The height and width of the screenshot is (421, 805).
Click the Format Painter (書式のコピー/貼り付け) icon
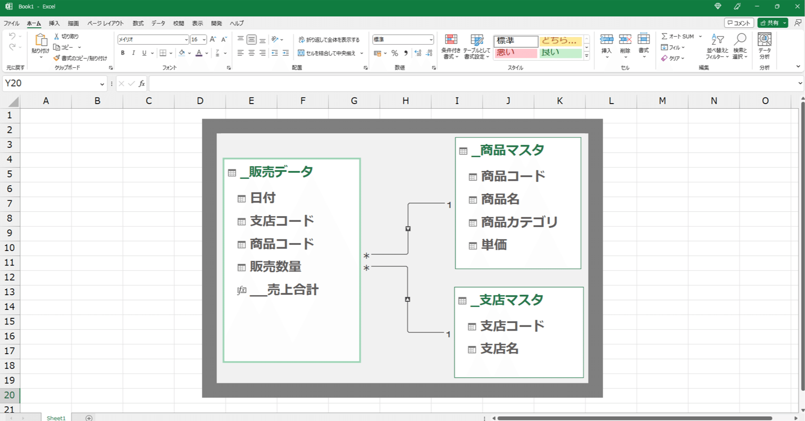pyautogui.click(x=57, y=58)
